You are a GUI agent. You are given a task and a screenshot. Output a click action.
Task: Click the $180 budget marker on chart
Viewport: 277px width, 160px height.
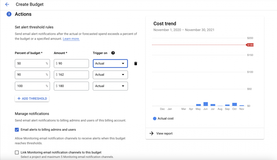(x=250, y=45)
